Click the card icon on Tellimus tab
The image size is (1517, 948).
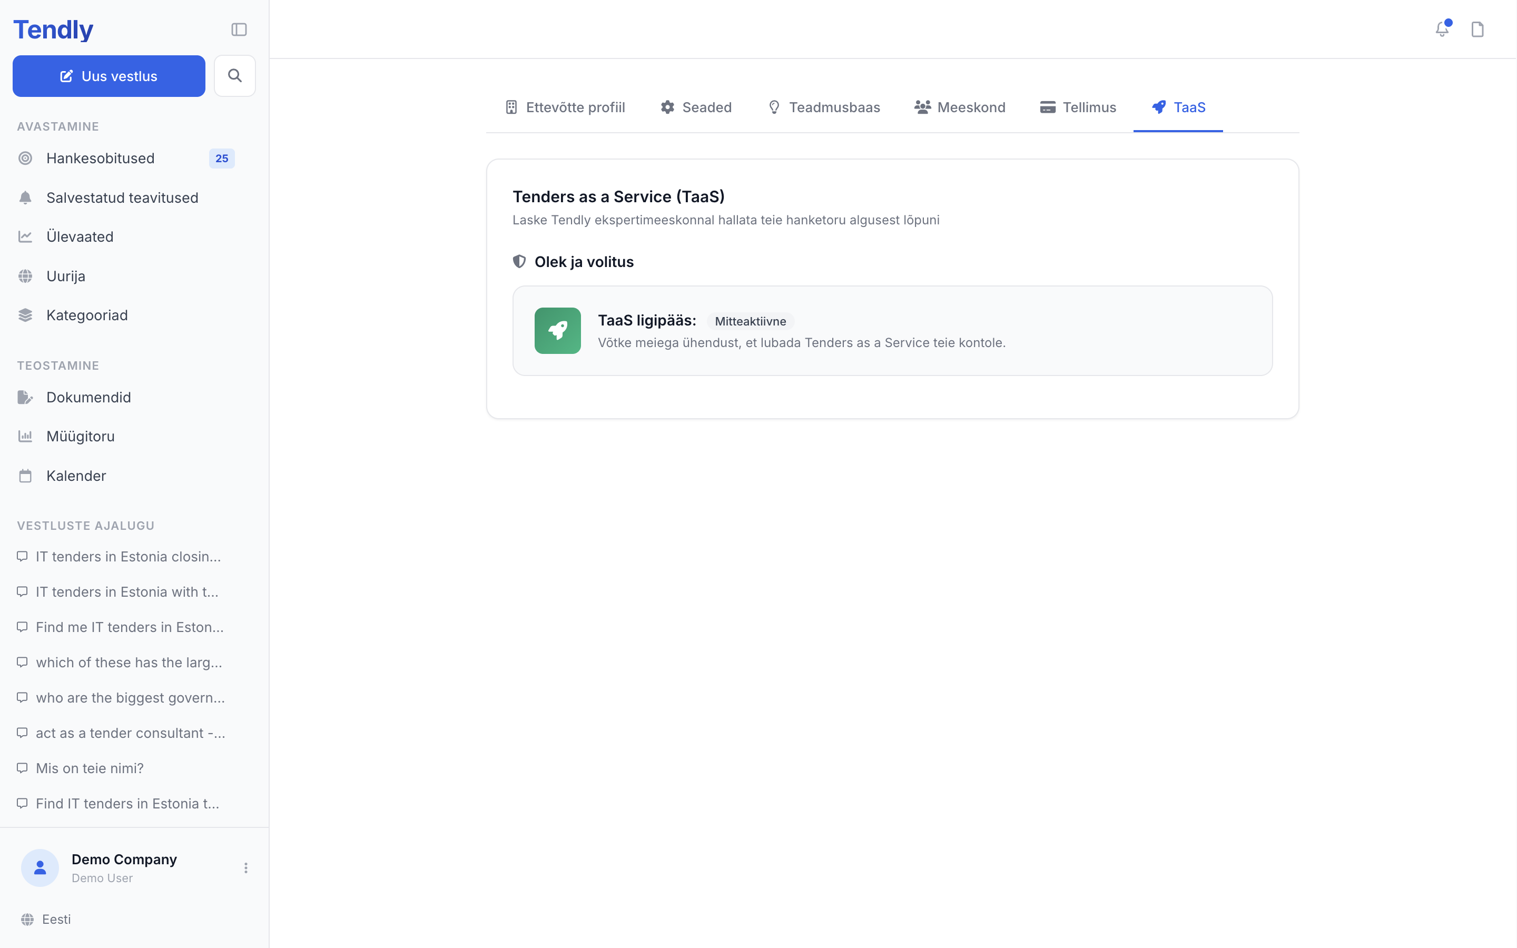click(x=1048, y=107)
